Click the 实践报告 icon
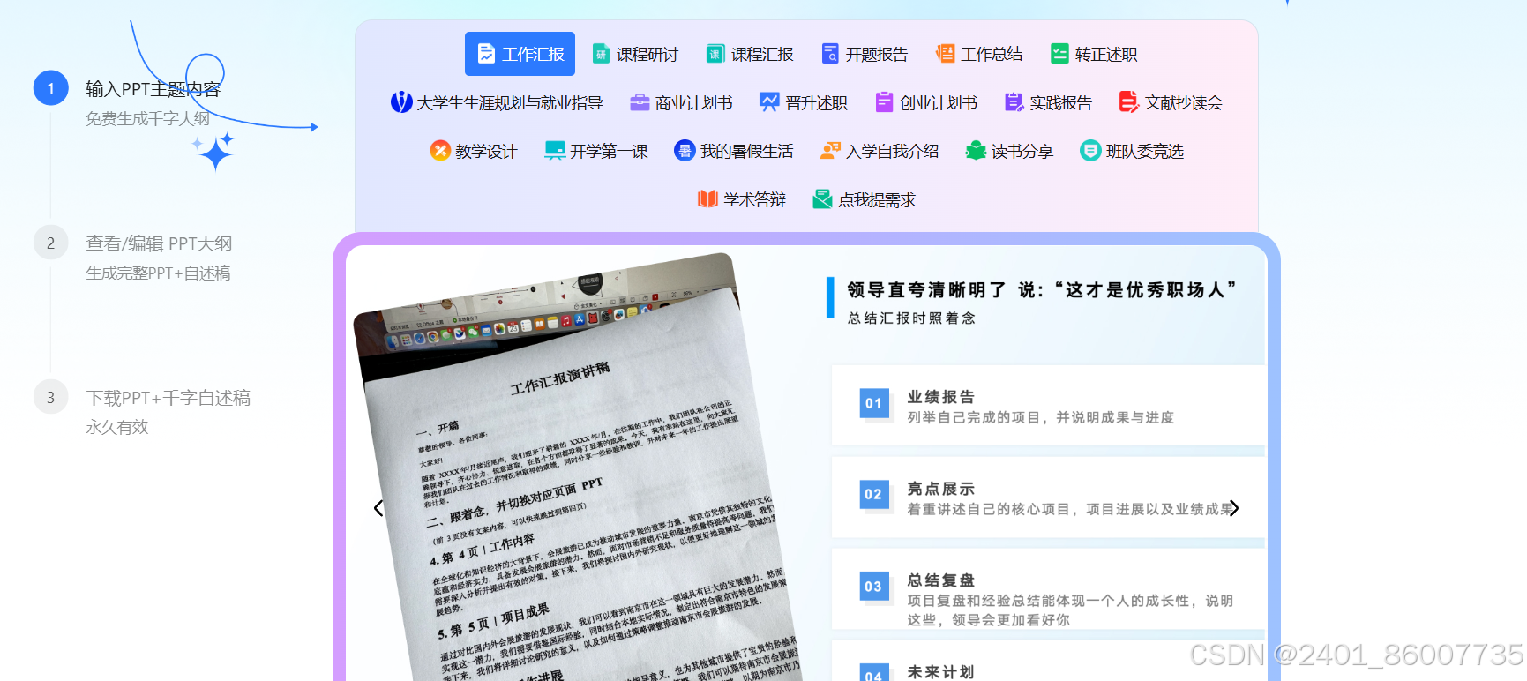The image size is (1527, 681). click(x=1014, y=102)
